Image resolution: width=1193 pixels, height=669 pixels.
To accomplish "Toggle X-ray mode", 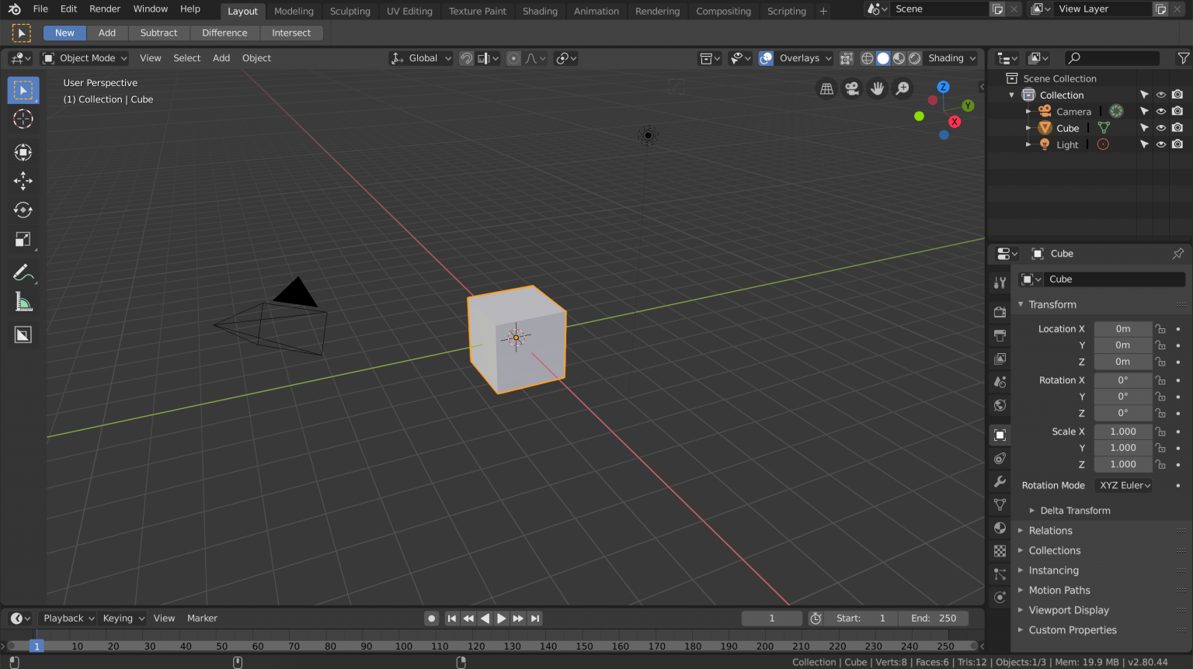I will coord(846,58).
